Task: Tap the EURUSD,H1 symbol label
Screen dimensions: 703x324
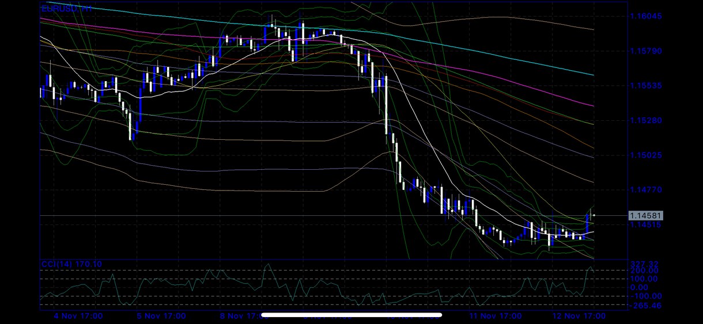Action: 66,9
